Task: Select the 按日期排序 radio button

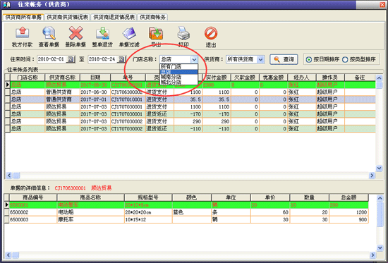Action: click(x=308, y=60)
